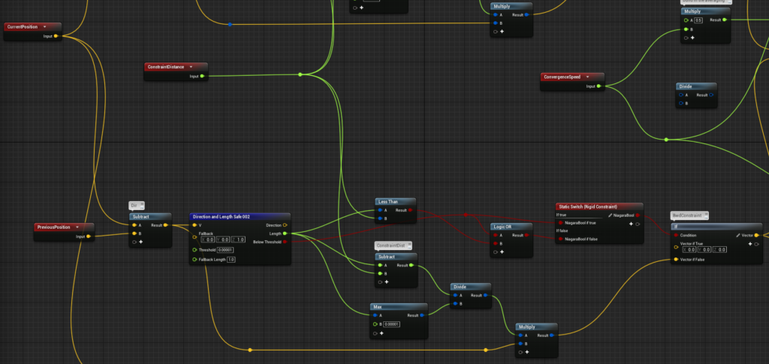Click the ConstraintDist comment bubble

coord(393,245)
